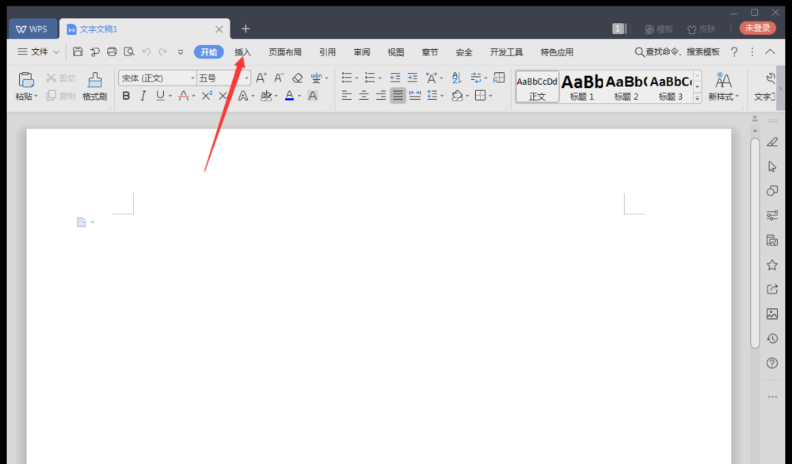
Task: Align text right
Action: [x=381, y=96]
